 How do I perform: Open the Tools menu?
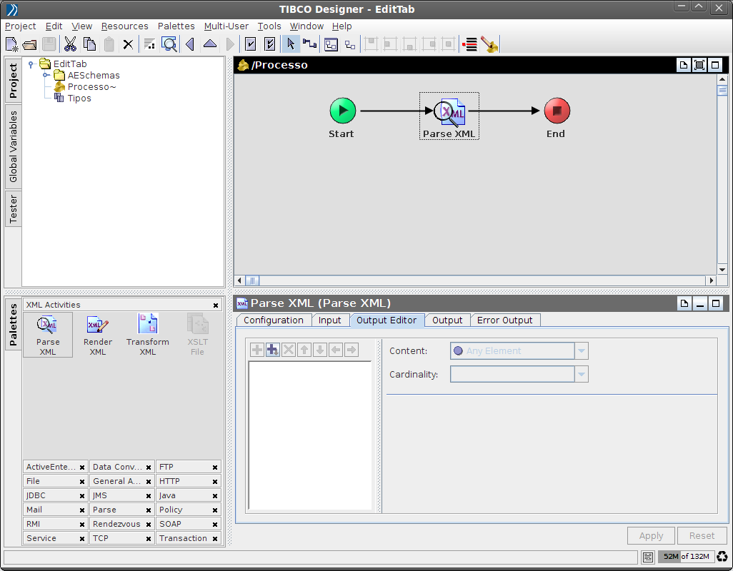269,26
